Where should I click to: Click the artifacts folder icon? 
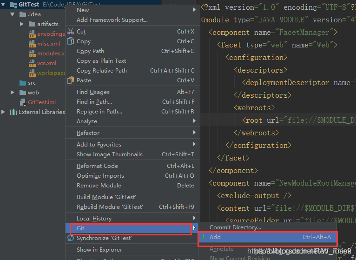(x=32, y=24)
